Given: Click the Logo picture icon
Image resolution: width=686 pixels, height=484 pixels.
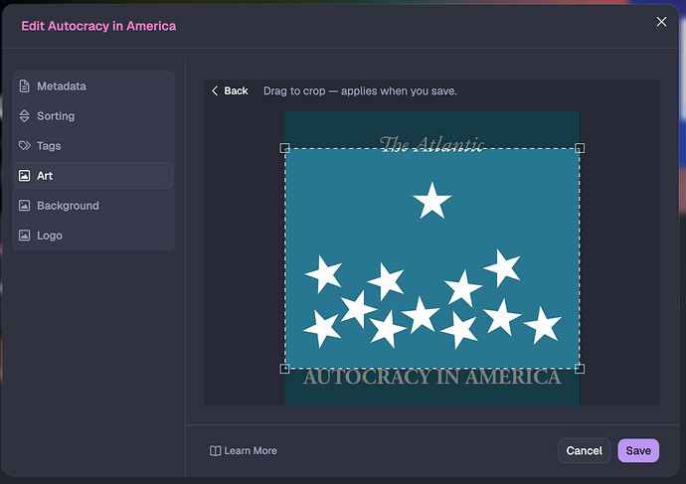Looking at the screenshot, I should point(25,236).
